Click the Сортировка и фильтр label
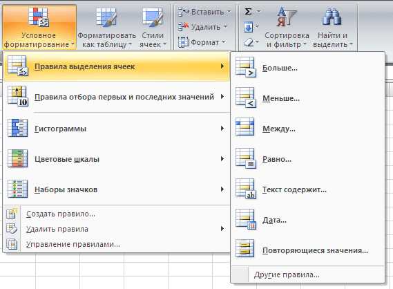 tap(287, 40)
